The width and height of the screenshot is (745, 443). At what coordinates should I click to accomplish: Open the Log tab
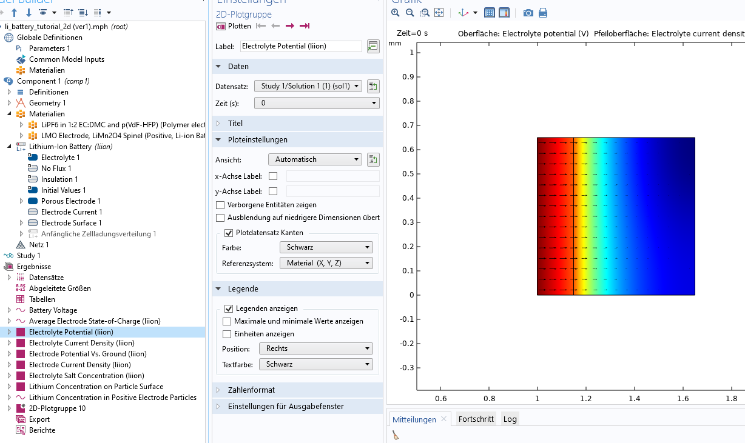click(x=510, y=419)
